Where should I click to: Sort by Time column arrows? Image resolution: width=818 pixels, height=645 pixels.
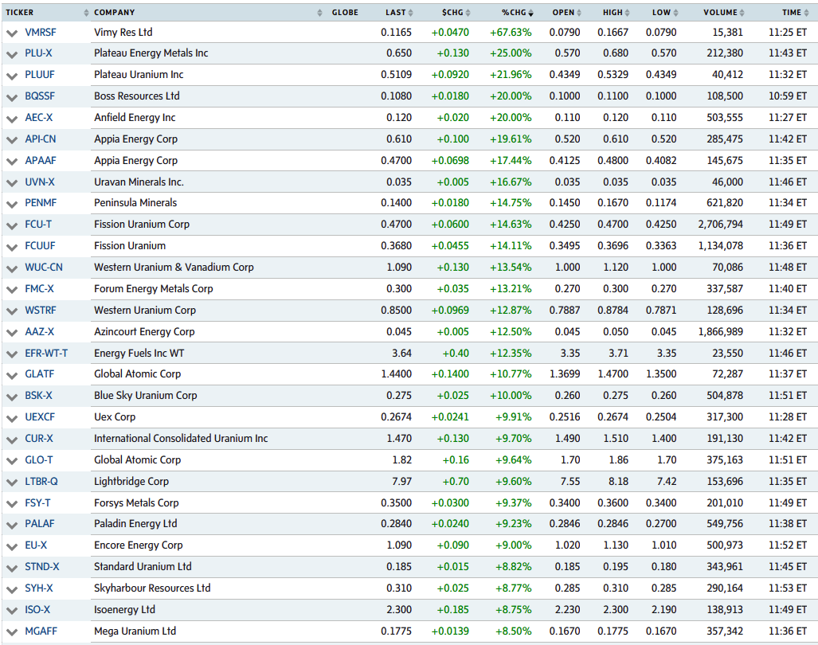pyautogui.click(x=806, y=13)
